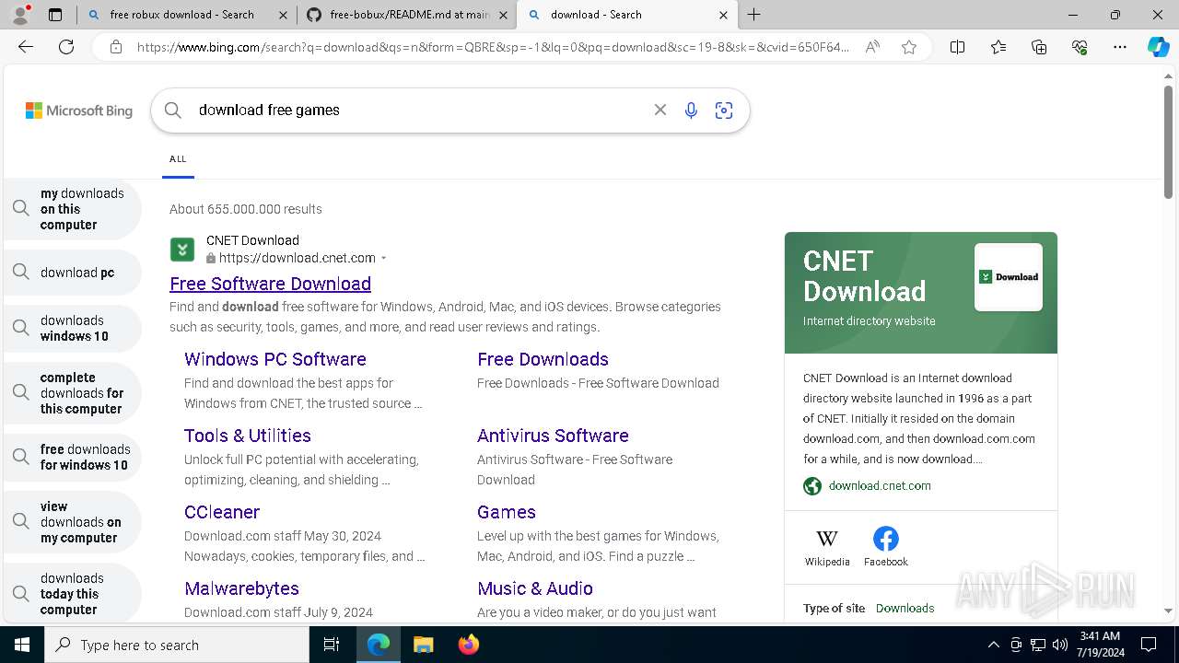The width and height of the screenshot is (1179, 663).
Task: Search using voice microphone icon
Action: coord(691,110)
